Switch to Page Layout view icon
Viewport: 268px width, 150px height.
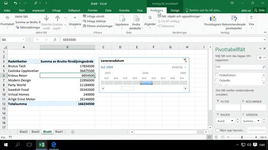(x=216, y=137)
